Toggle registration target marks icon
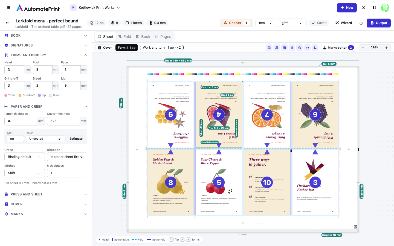Image resolution: width=394 pixels, height=246 pixels. (x=300, y=48)
